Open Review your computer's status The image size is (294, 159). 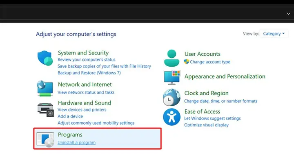tap(87, 59)
